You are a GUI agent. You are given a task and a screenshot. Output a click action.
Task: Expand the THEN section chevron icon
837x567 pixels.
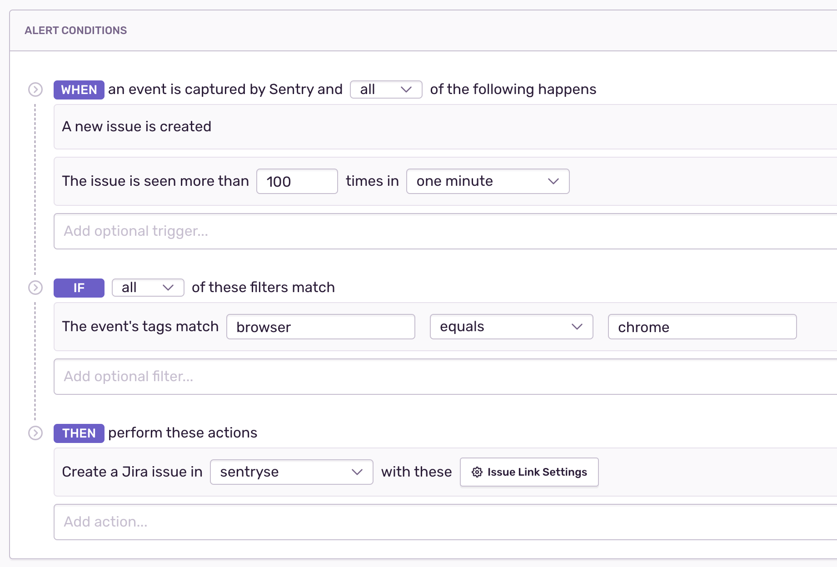(x=35, y=433)
